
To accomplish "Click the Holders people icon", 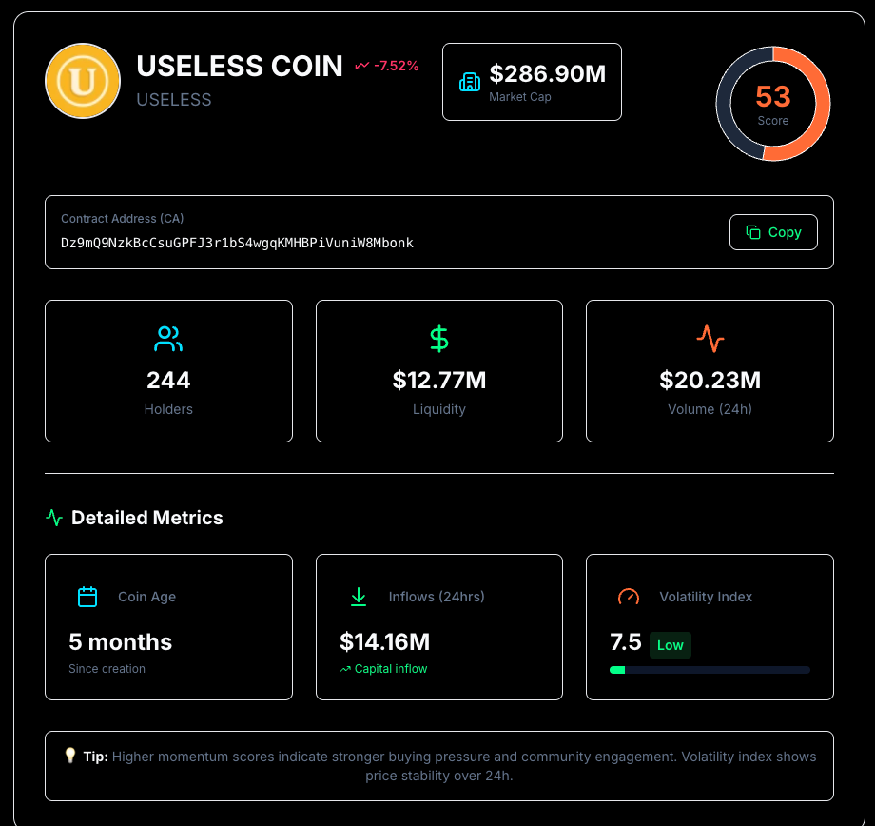I will click(168, 339).
